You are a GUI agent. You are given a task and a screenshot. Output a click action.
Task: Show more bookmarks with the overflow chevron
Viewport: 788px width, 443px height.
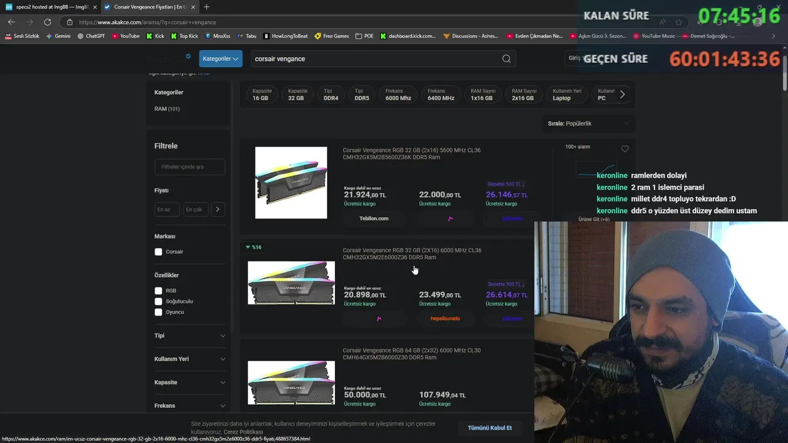coord(774,36)
